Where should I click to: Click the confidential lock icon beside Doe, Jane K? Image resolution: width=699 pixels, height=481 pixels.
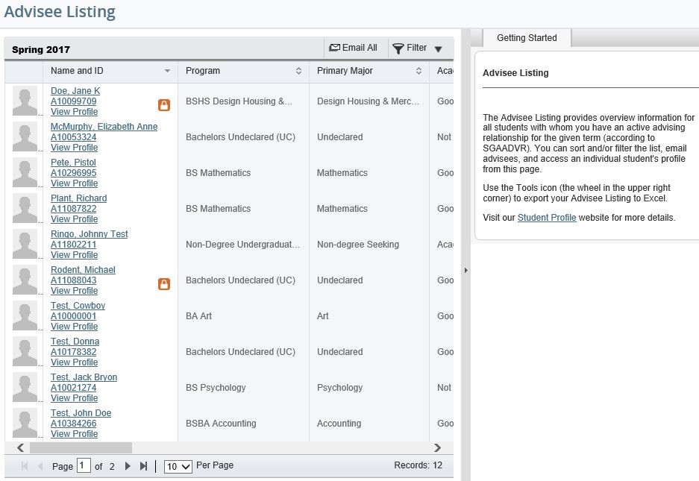(163, 105)
